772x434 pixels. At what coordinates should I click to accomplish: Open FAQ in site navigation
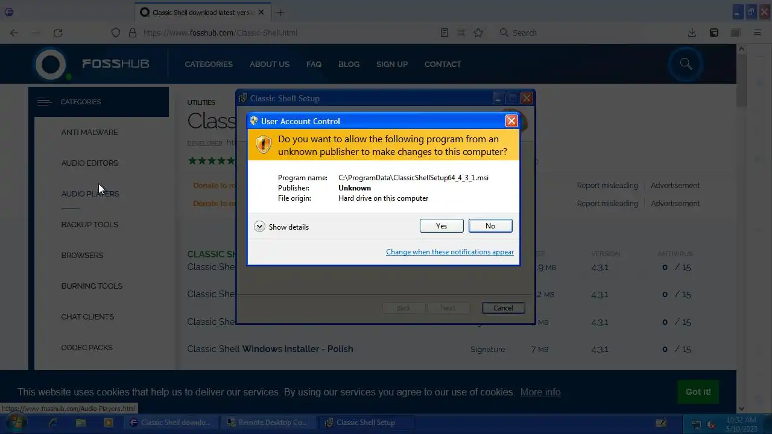pyautogui.click(x=314, y=64)
